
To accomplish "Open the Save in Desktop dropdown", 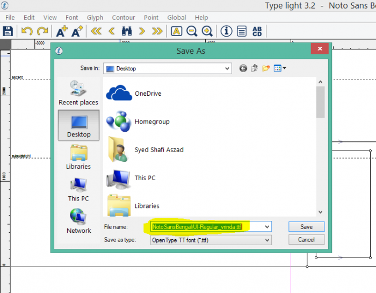I will [168, 69].
